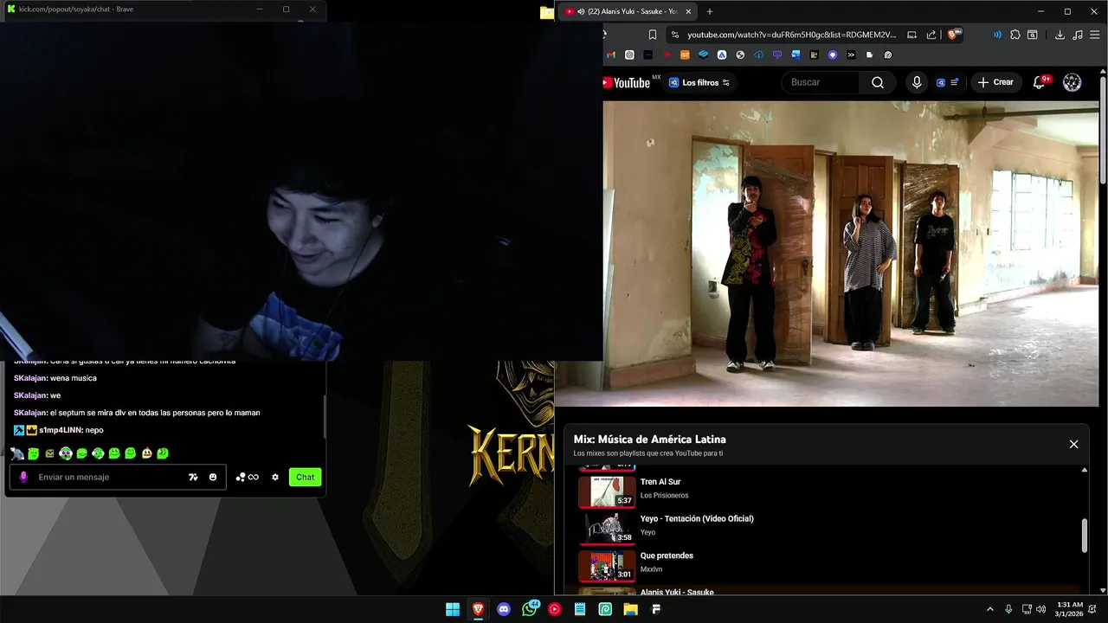
Task: Select Yeyo - Tentación (Video Oficial) title
Action: point(697,518)
